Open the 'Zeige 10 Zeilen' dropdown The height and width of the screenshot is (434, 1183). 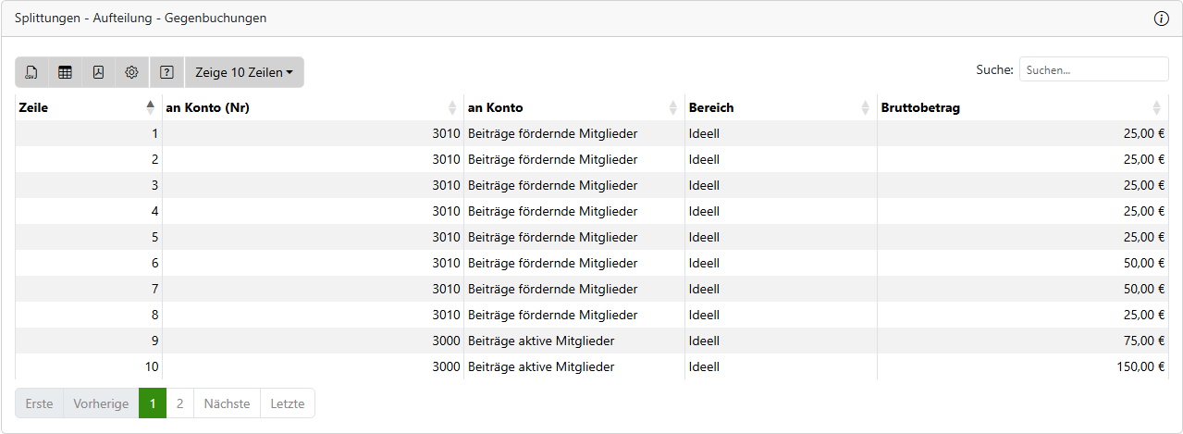pyautogui.click(x=244, y=72)
